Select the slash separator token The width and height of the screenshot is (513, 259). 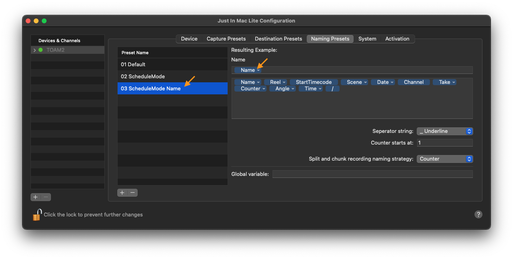[x=333, y=88]
